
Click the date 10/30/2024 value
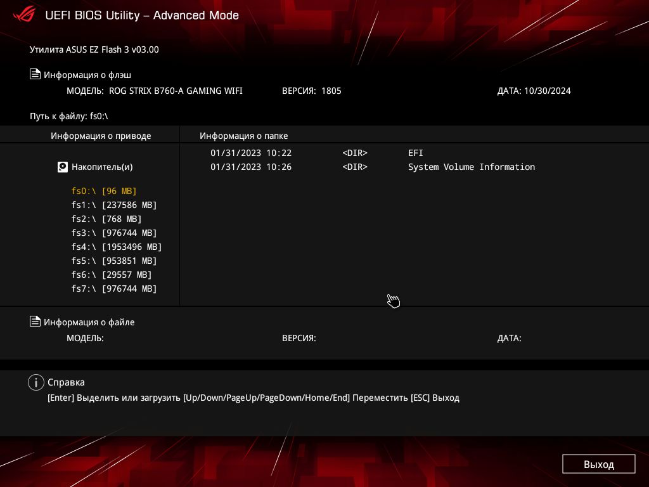tap(547, 91)
